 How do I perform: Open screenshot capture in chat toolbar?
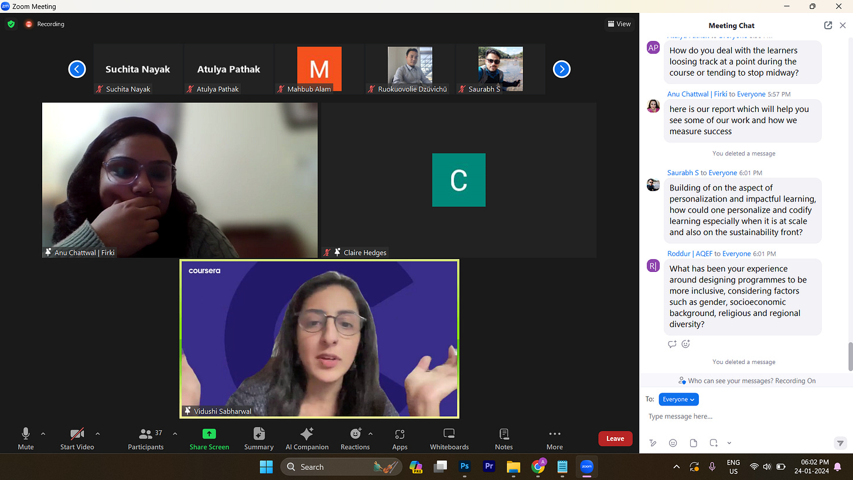714,442
